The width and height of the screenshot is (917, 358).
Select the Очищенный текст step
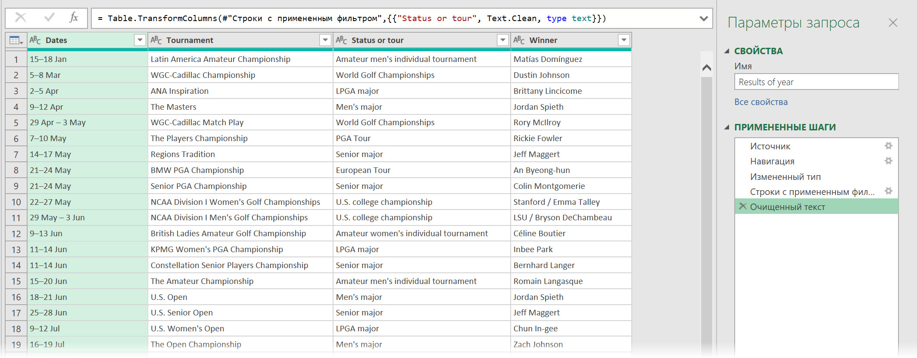[816, 207]
